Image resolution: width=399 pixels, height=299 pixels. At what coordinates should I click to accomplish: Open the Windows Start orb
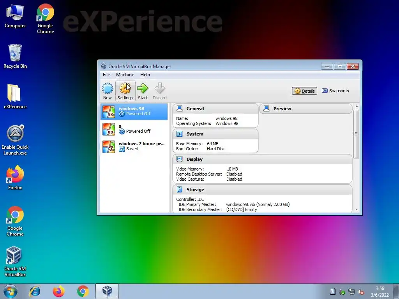pyautogui.click(x=11, y=291)
